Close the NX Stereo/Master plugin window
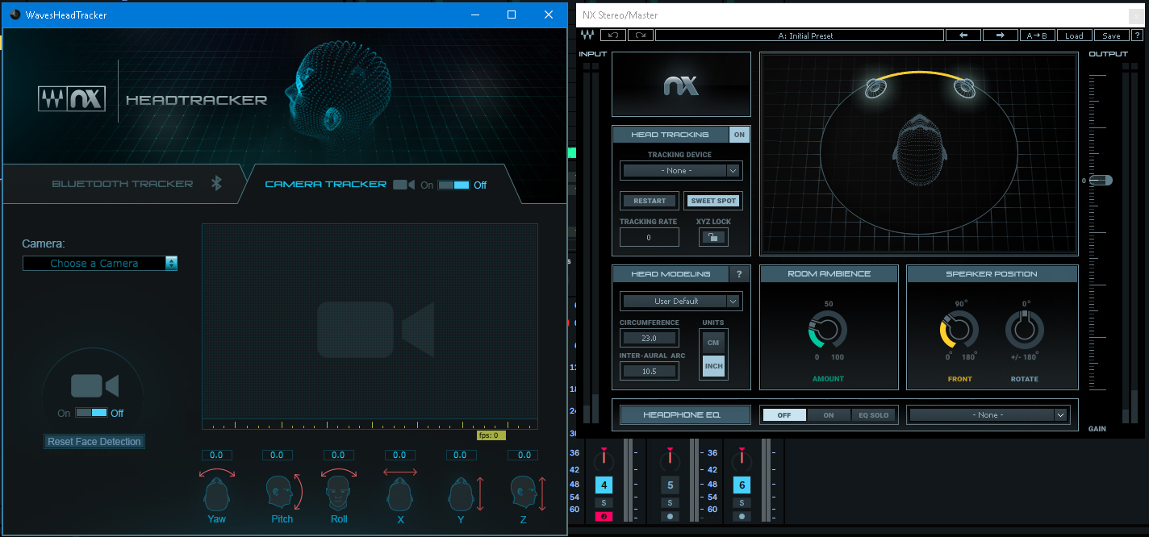 point(1134,15)
